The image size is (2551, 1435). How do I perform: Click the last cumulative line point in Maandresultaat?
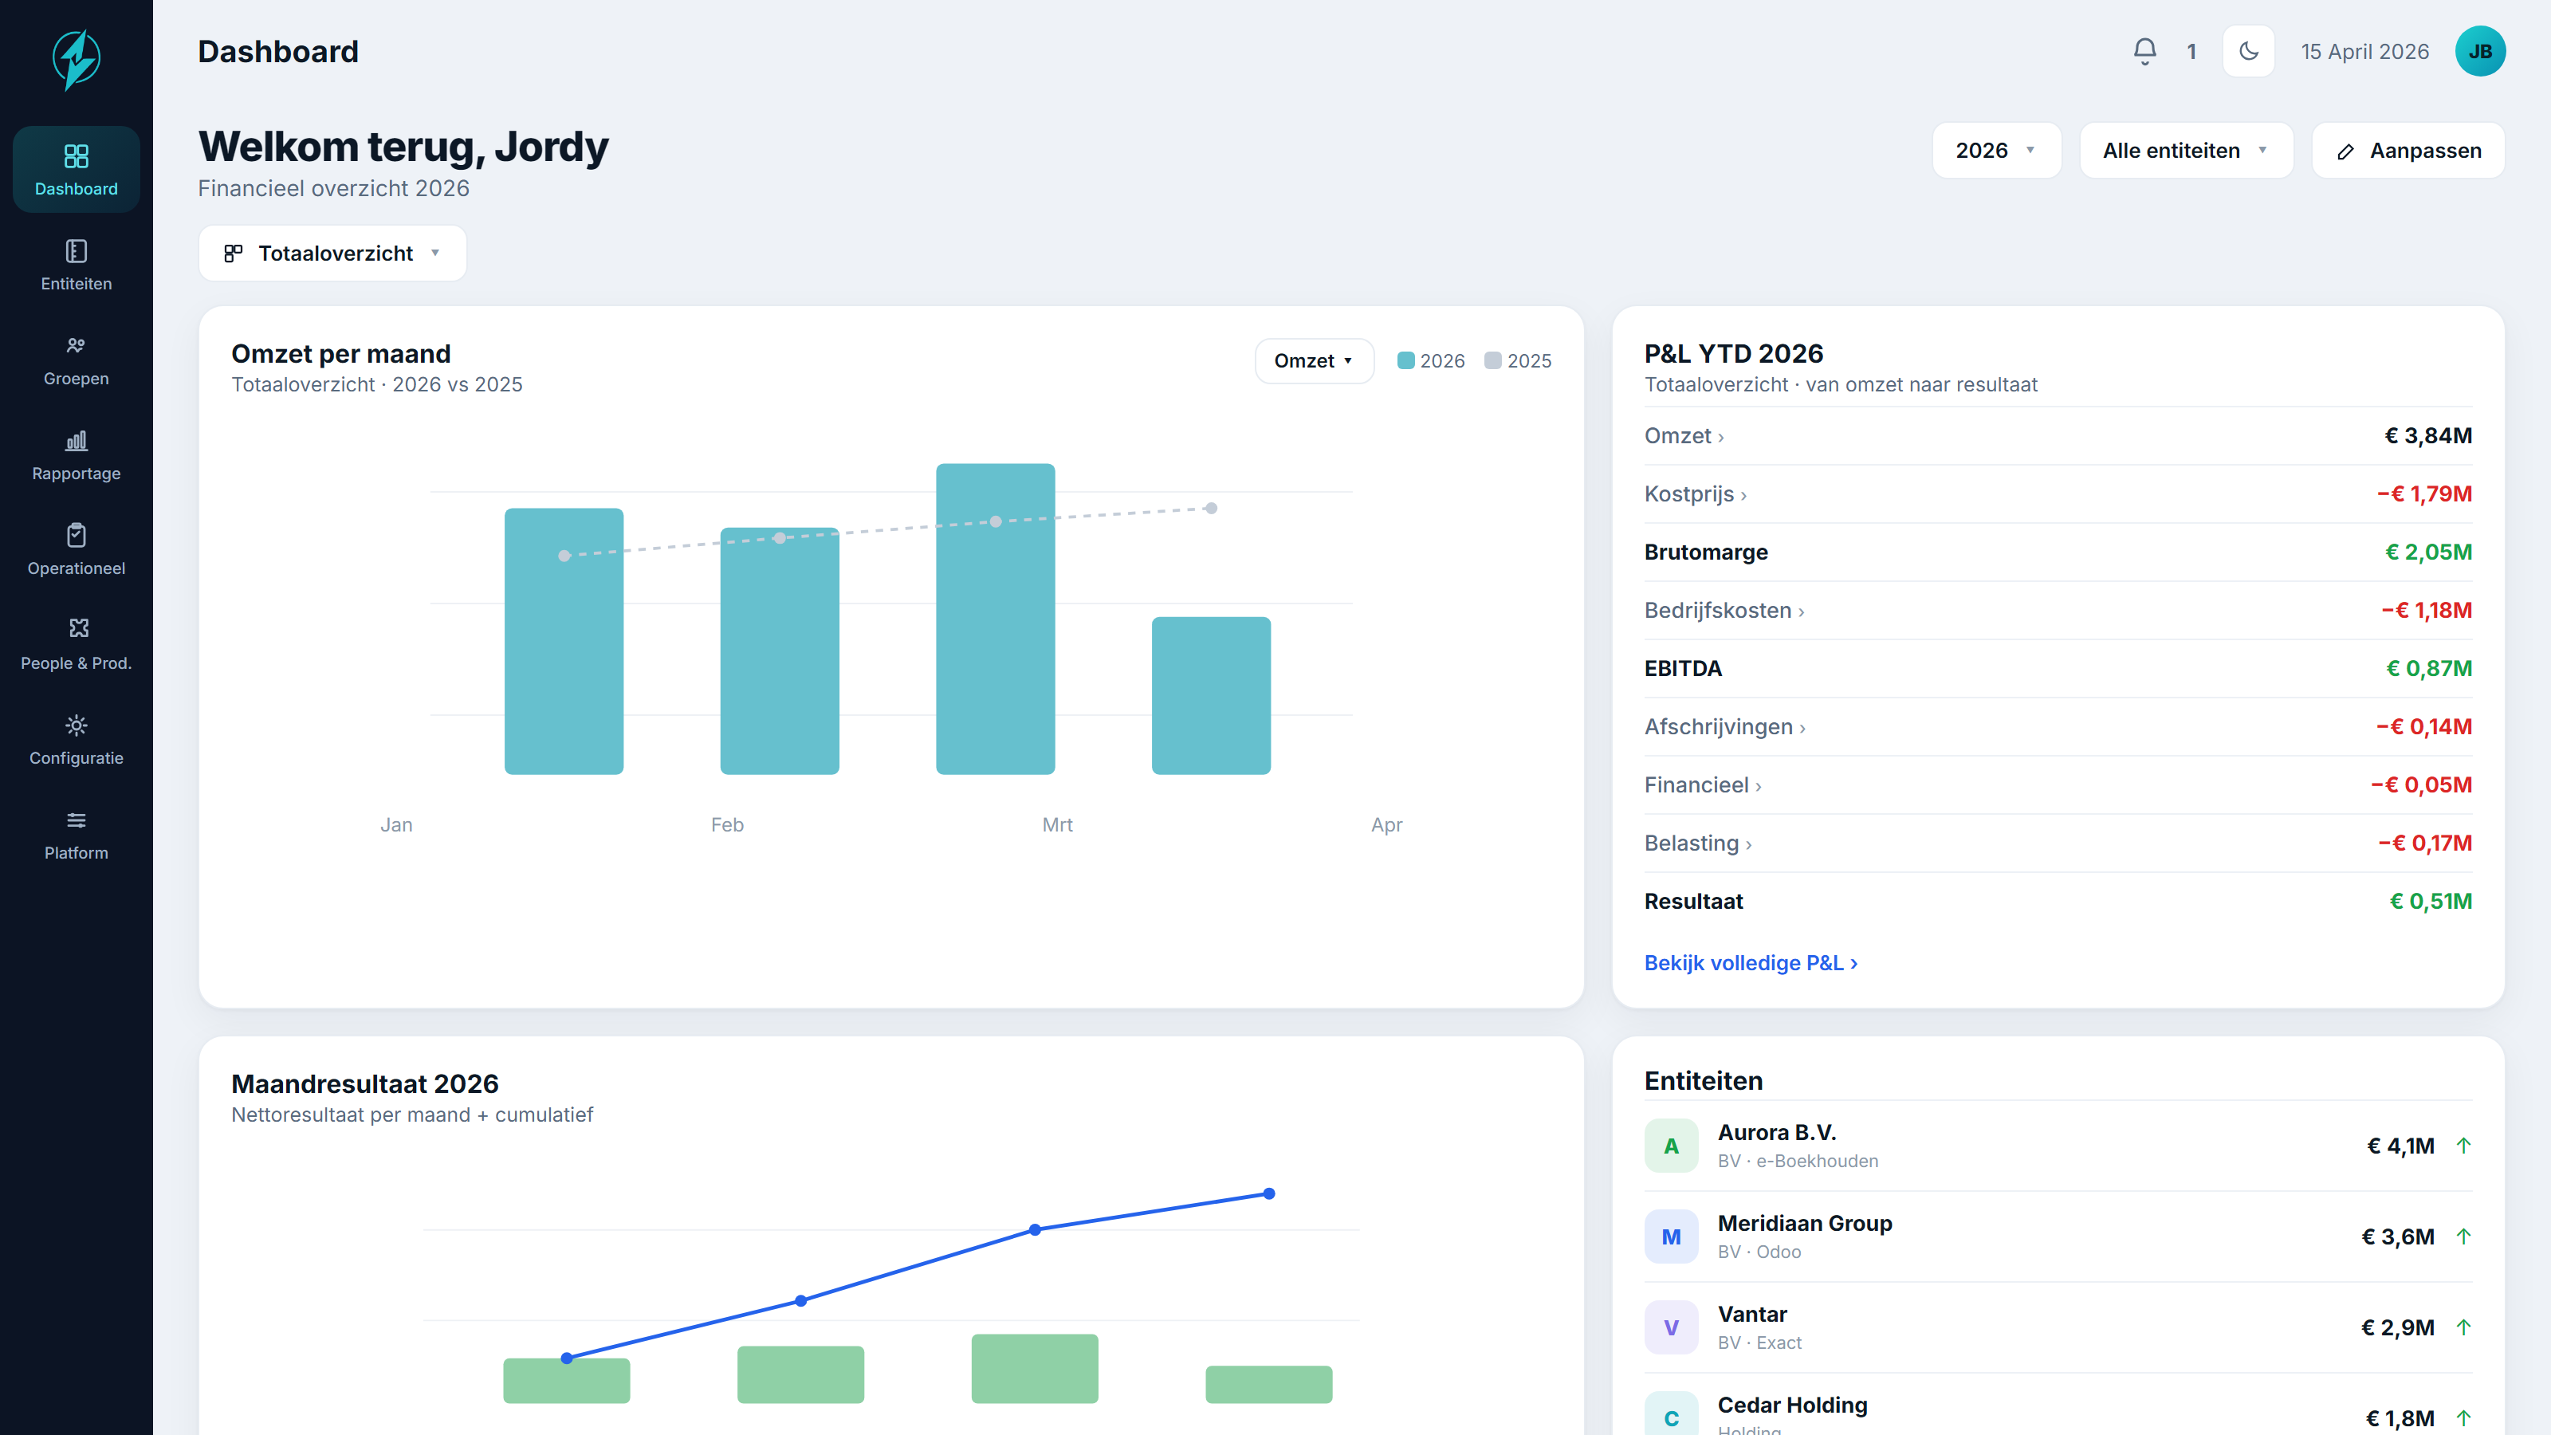[x=1268, y=1194]
